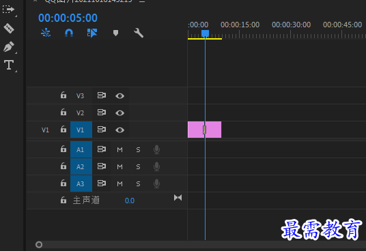
Task: Toggle A1 track targeting button
Action: click(x=81, y=149)
